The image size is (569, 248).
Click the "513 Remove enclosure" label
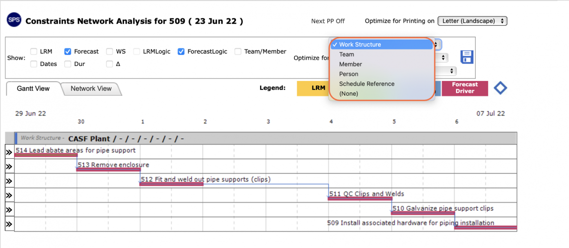[x=114, y=165]
